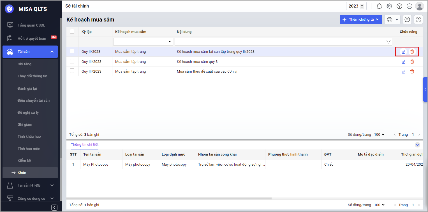Click the filter funnel icon in Nội dung column
The image size is (428, 212).
click(388, 42)
